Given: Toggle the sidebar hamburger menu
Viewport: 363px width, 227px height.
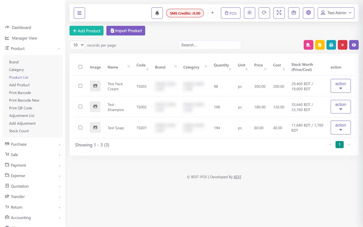Looking at the screenshot, I should [x=79, y=13].
